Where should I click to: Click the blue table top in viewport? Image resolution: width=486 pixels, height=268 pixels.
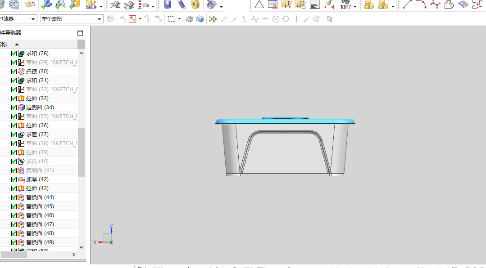pyautogui.click(x=285, y=121)
